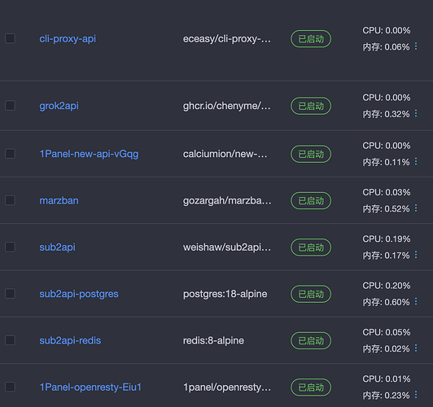Check the sub2api-redis row checkbox
The width and height of the screenshot is (433, 407).
(11, 340)
